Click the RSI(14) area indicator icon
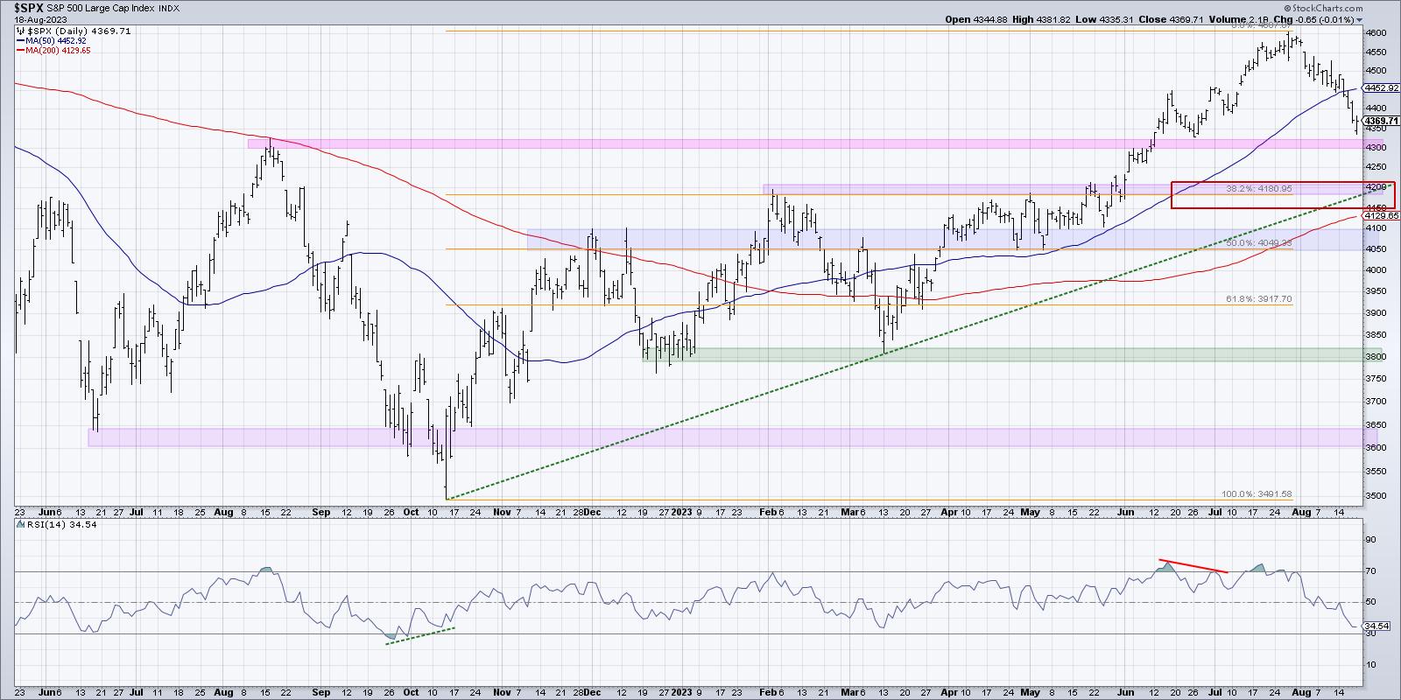The image size is (1401, 700). pos(19,523)
